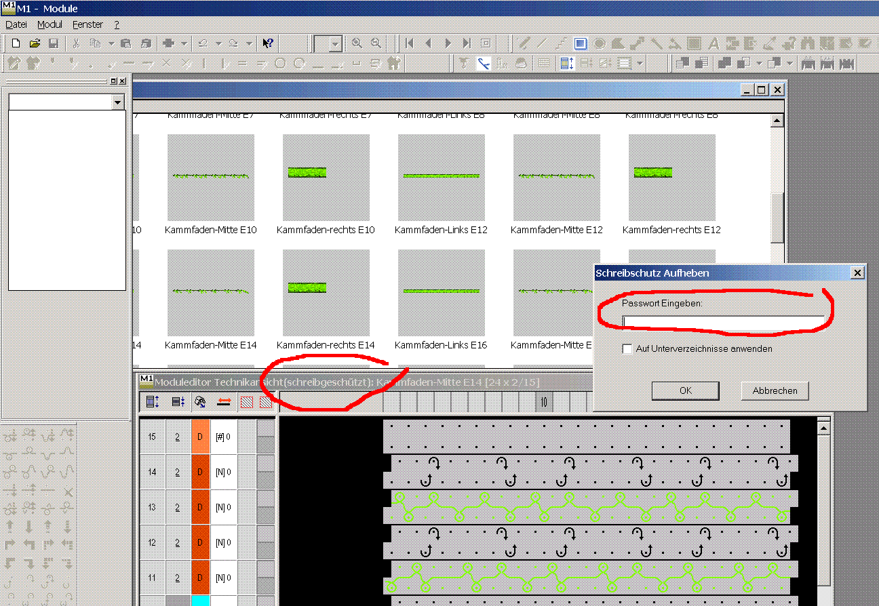Click the Copy toolbar icon
Screen dimensions: 879x606
tap(95, 43)
